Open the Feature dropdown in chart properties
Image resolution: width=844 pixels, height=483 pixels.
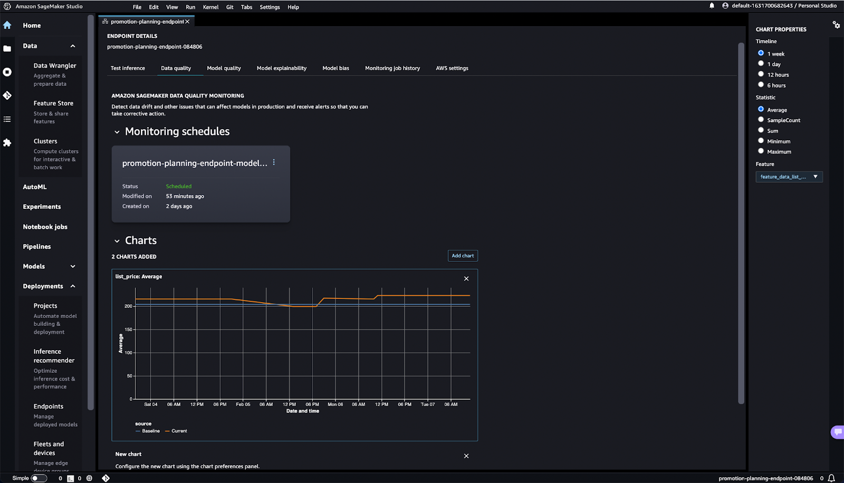coord(789,177)
